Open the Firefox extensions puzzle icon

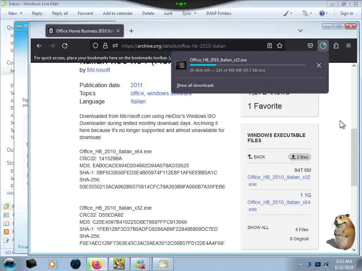coord(336,46)
